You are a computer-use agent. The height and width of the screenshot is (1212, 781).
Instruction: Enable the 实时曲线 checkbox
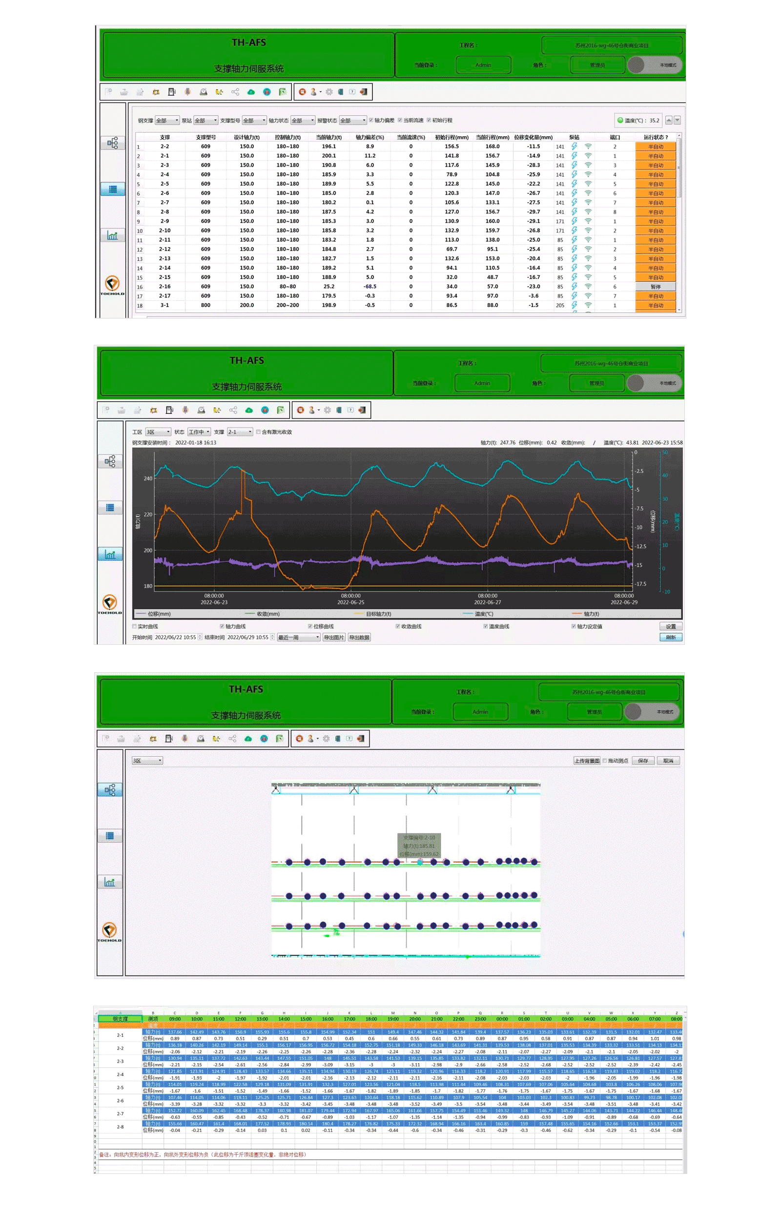[x=134, y=626]
